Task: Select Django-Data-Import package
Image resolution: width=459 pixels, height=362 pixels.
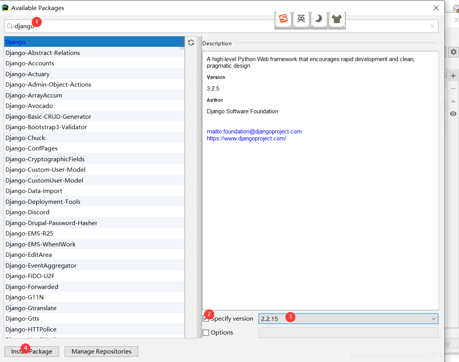Action: pos(94,191)
